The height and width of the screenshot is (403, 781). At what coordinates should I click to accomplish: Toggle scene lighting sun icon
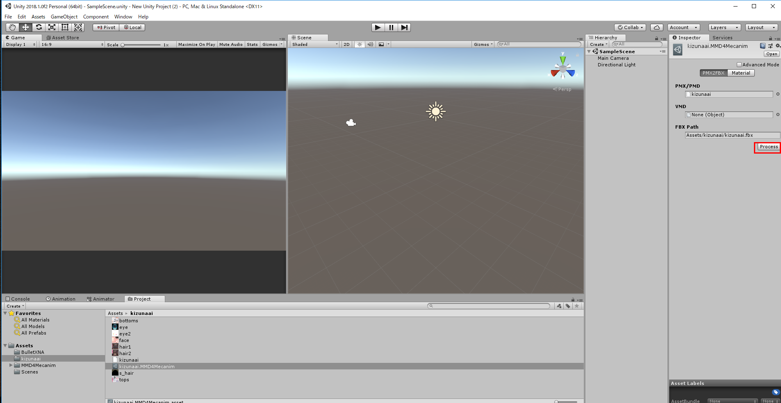[x=360, y=44]
